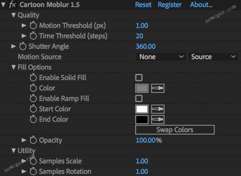241x176 pixels.
Task: Toggle the fx icon for Cartoon Moblur
Action: (12, 5)
